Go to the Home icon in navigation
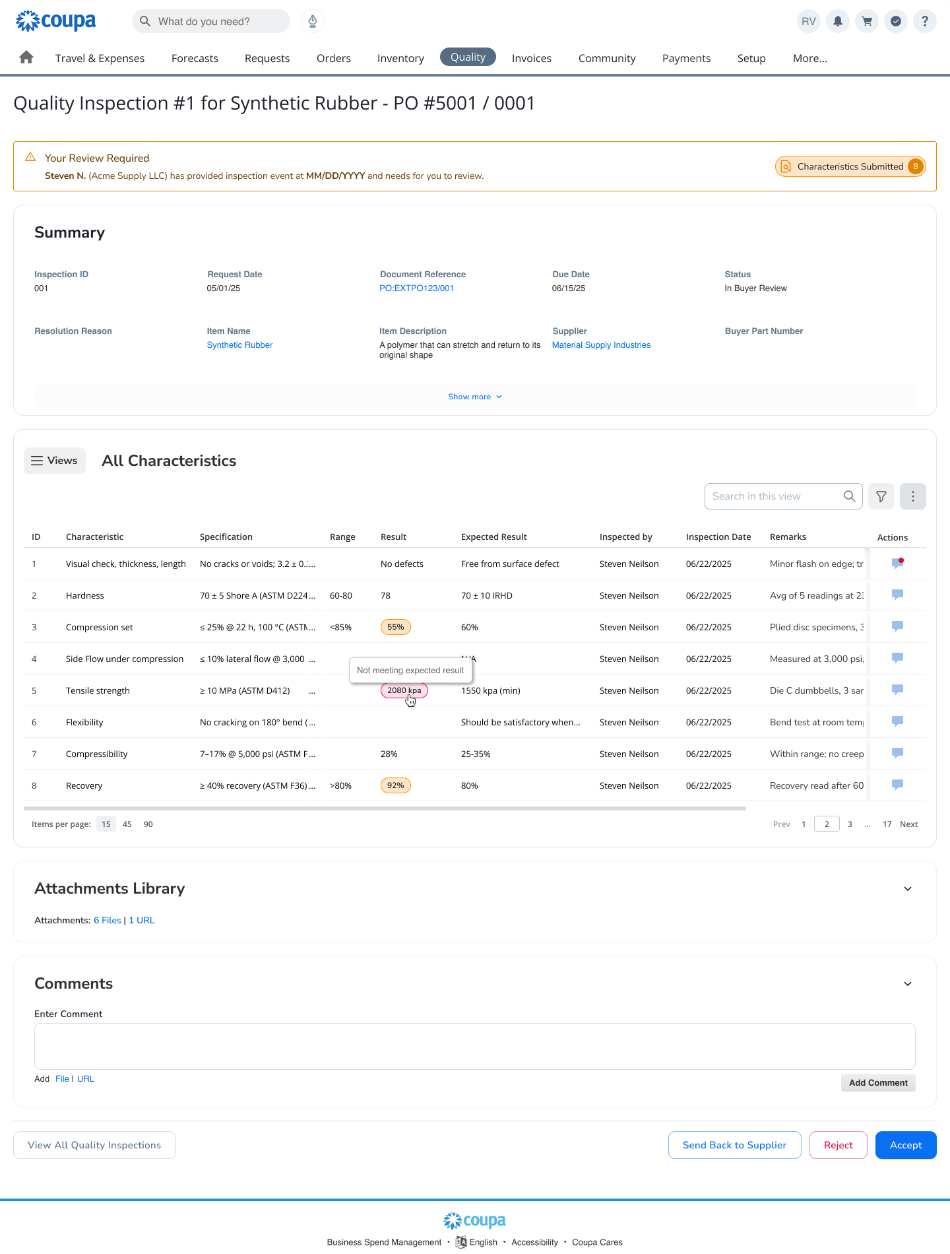The image size is (950, 1254). [26, 57]
